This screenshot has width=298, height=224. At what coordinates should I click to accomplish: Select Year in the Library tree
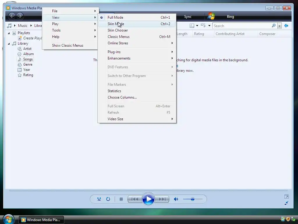(x=26, y=70)
